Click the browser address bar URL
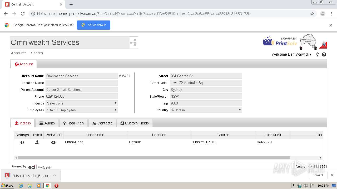Viewport: 337px width, 189px height. (155, 14)
